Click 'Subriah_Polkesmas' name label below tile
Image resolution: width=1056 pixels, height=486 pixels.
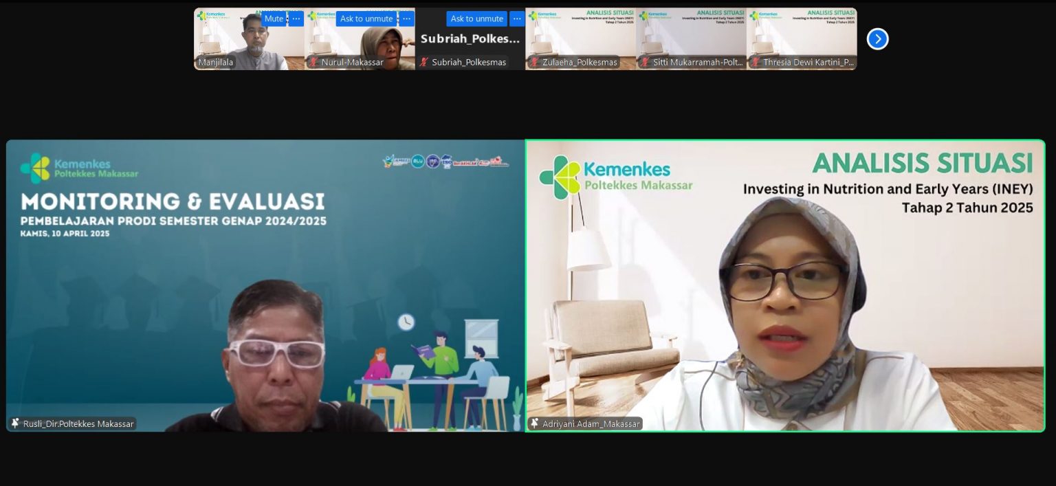(x=469, y=63)
